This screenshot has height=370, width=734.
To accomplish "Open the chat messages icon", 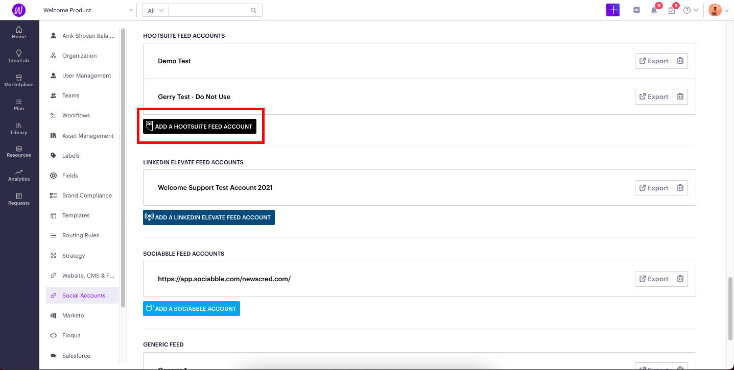I will [x=636, y=10].
